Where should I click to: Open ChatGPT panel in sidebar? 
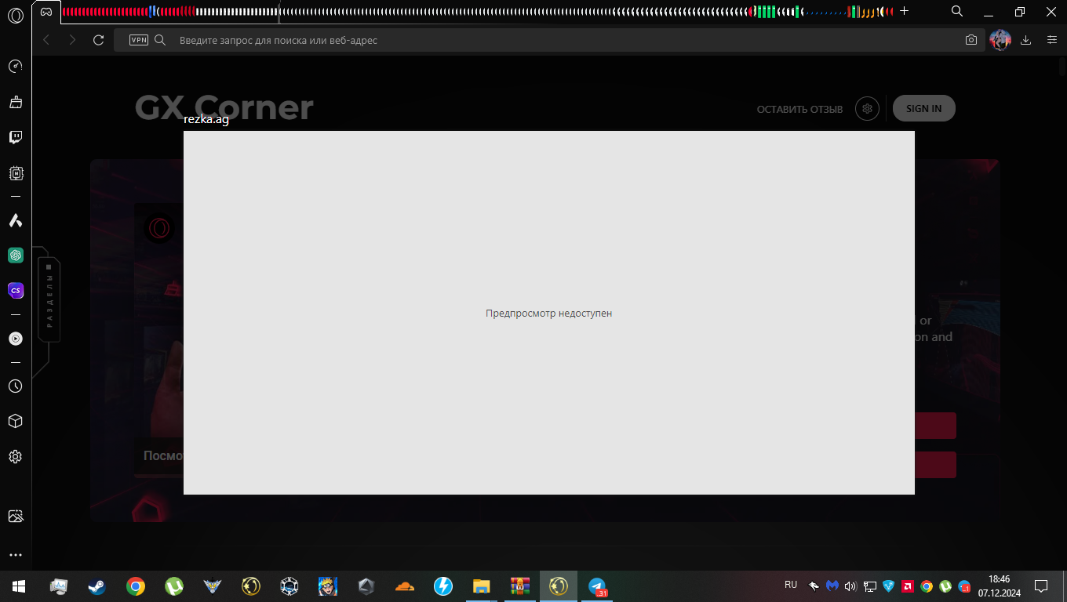[x=15, y=256]
